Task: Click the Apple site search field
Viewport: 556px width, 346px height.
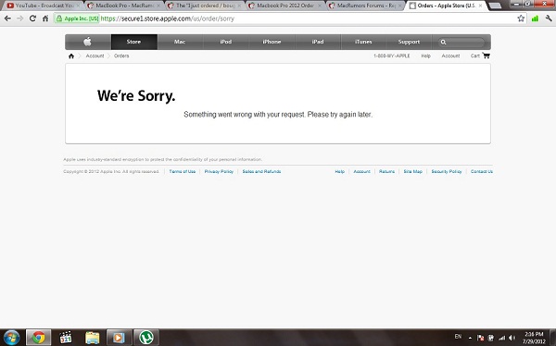Action: pos(461,43)
